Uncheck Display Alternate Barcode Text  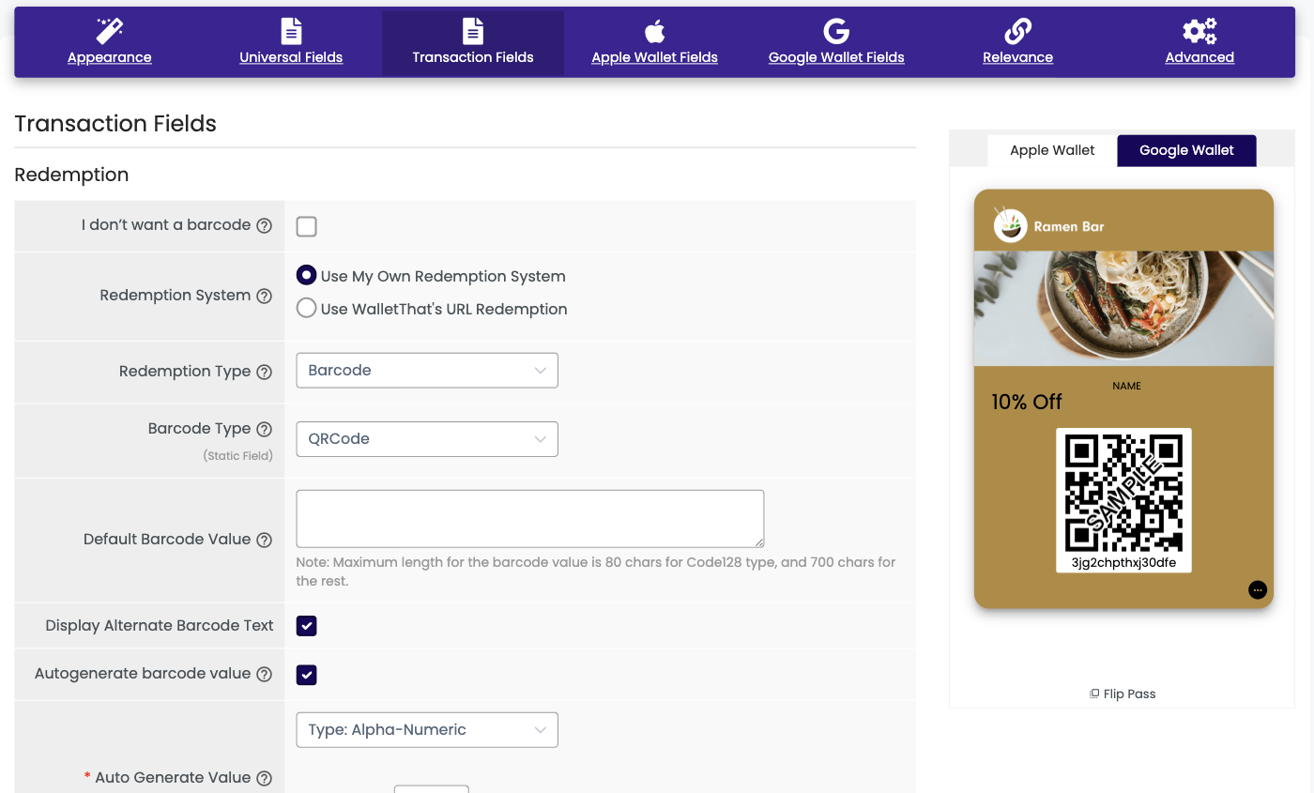coord(306,626)
